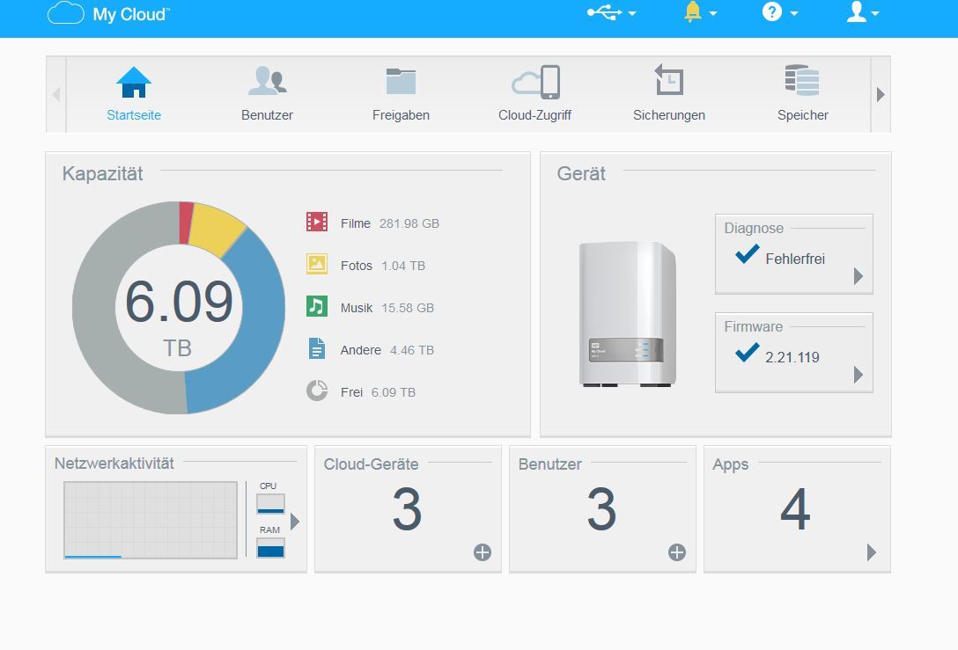This screenshot has height=650, width=958.
Task: Open the USB devices icon in header
Action: (x=604, y=13)
